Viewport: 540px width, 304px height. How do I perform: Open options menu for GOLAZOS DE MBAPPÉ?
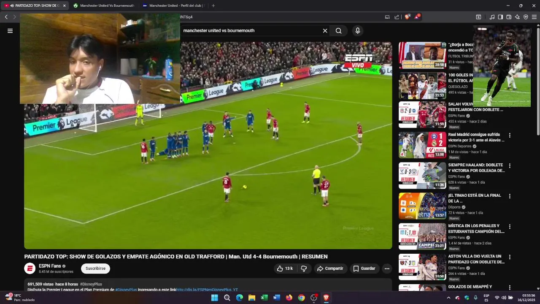[510, 288]
